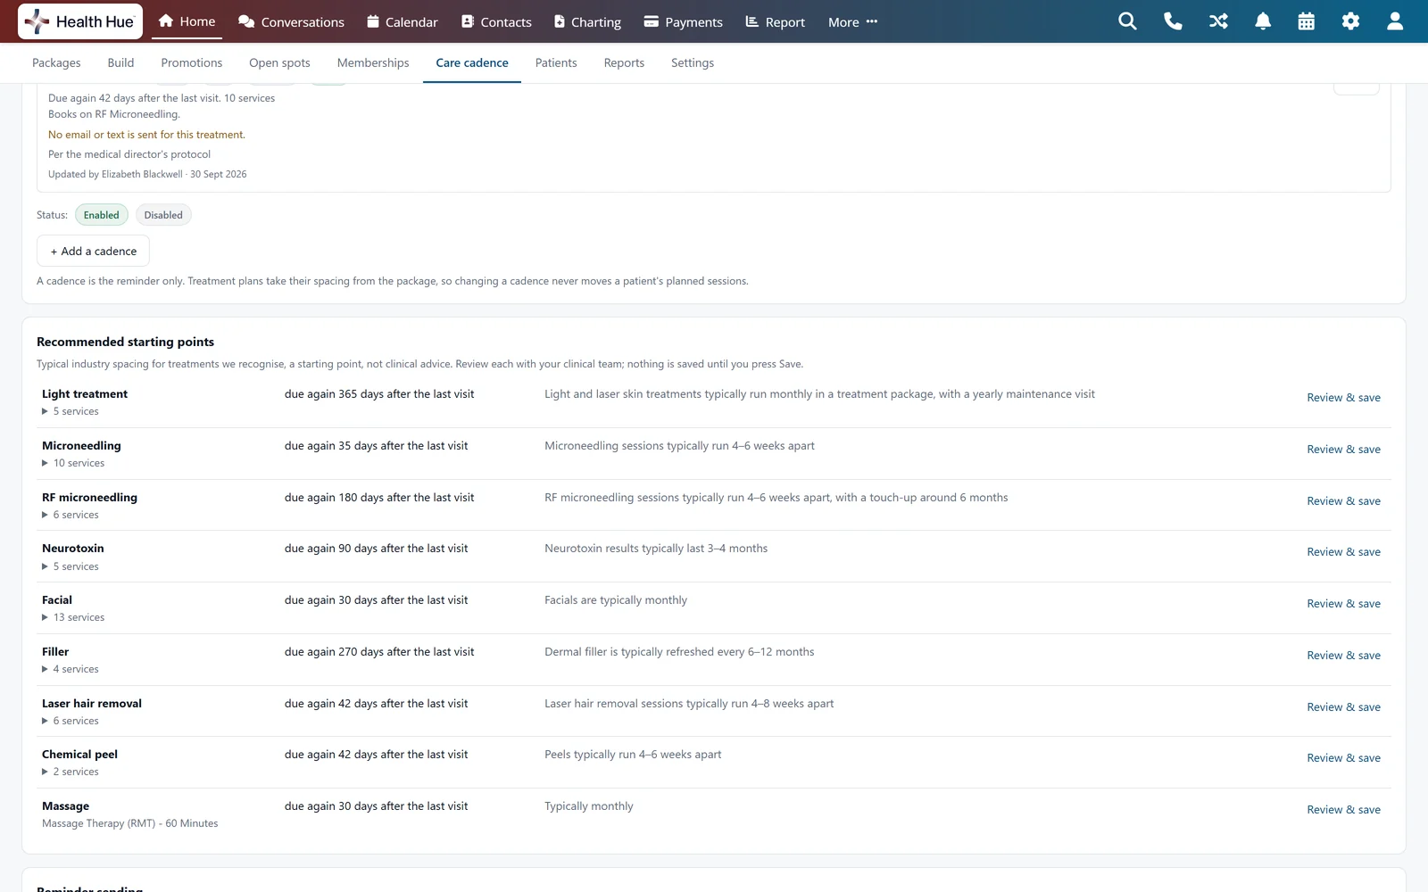Switch to the Memberships tab
The width and height of the screenshot is (1428, 892).
pos(373,62)
